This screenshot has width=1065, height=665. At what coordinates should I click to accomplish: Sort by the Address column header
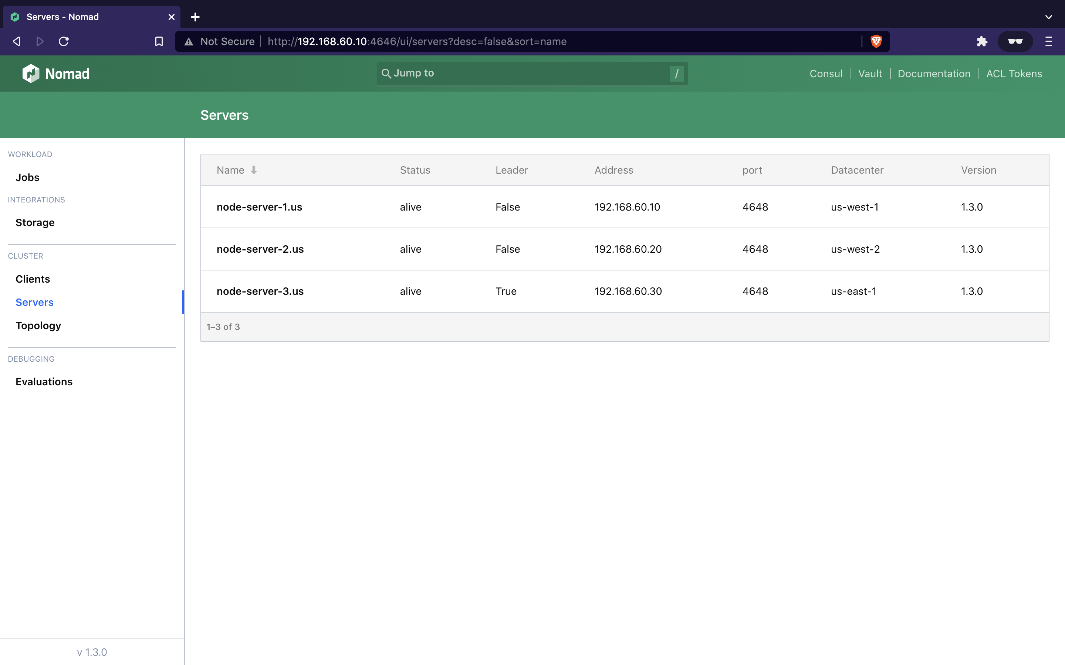[x=613, y=170]
